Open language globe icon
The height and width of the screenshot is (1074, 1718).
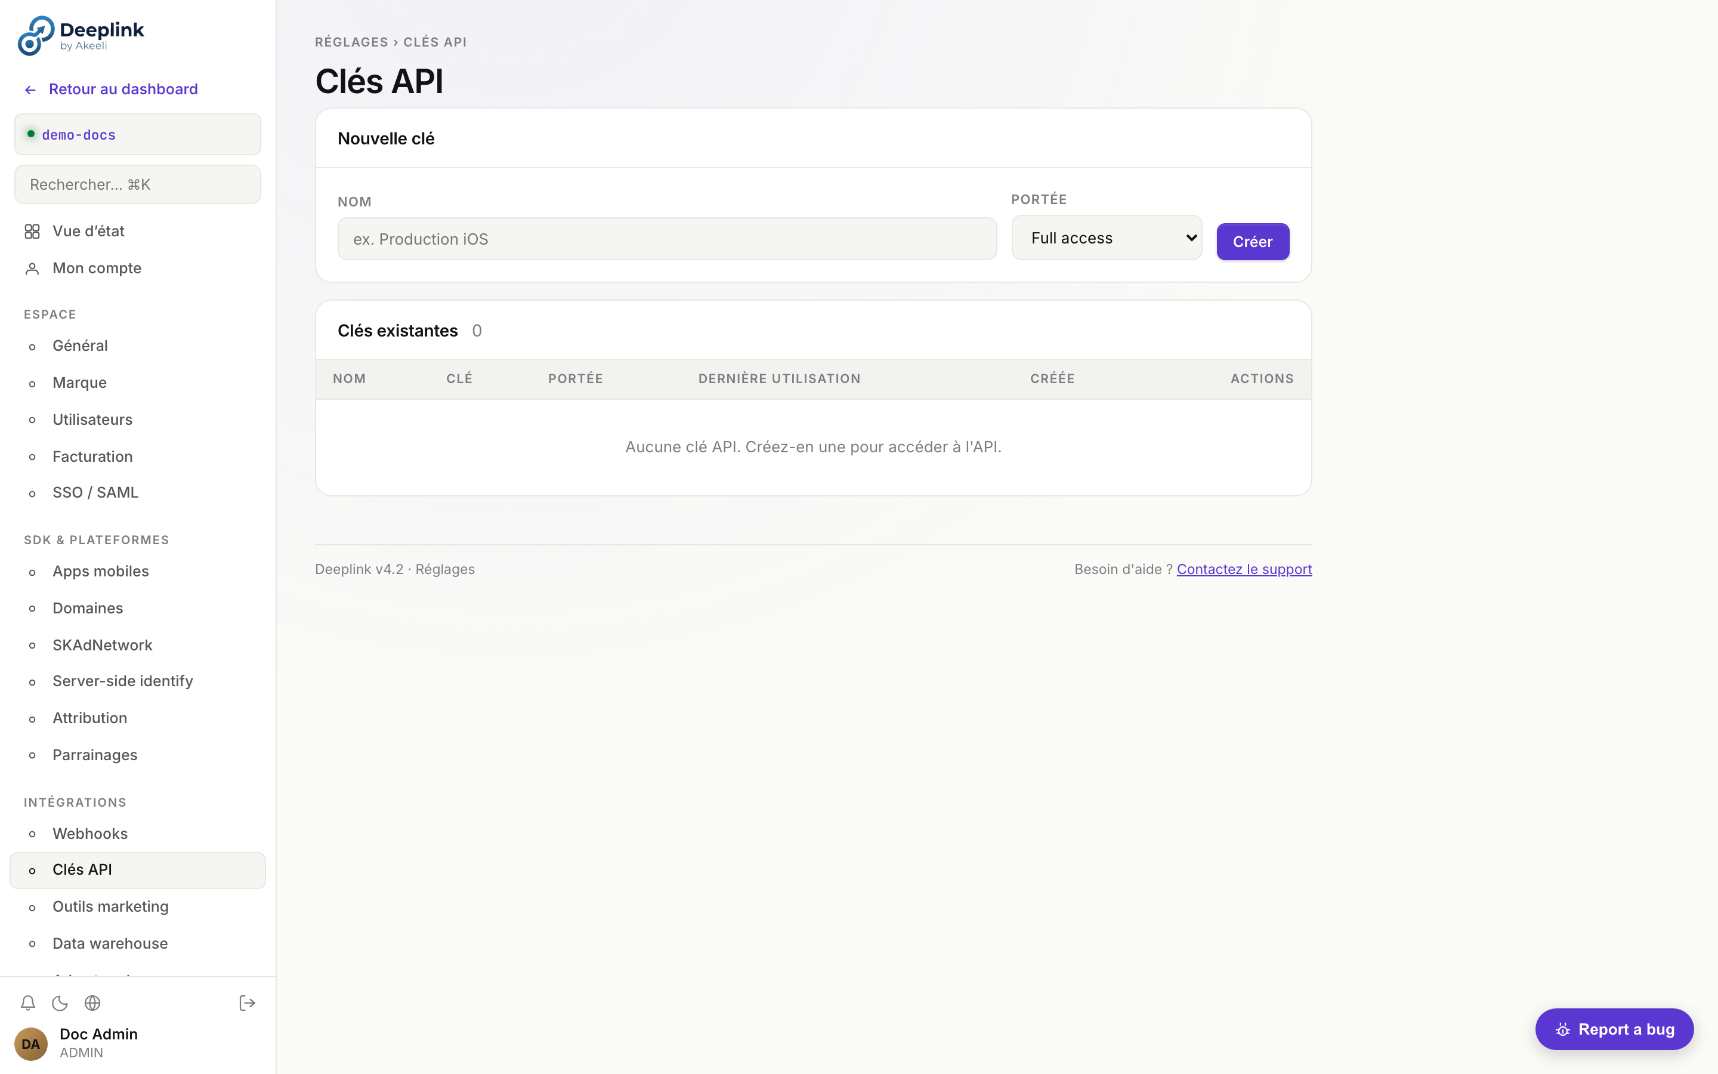pyautogui.click(x=92, y=1003)
